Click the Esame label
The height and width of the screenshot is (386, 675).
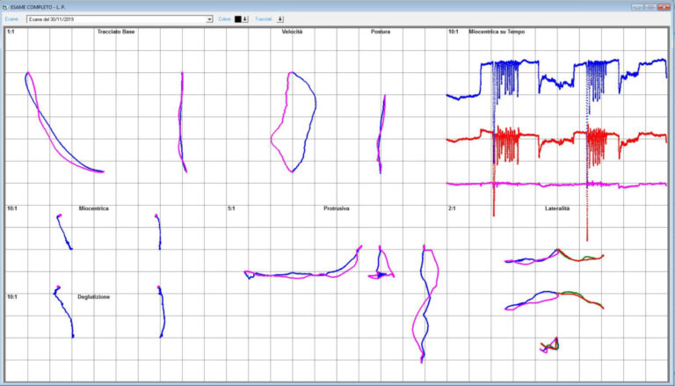coord(11,18)
